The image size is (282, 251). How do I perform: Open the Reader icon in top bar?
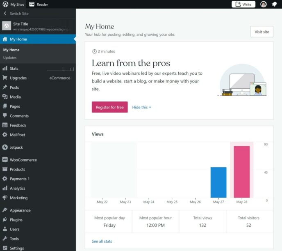coord(32,4)
